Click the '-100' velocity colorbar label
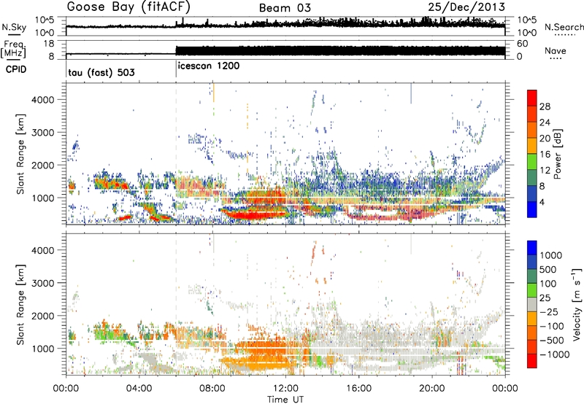This screenshot has height=404, width=584. pyautogui.click(x=552, y=326)
